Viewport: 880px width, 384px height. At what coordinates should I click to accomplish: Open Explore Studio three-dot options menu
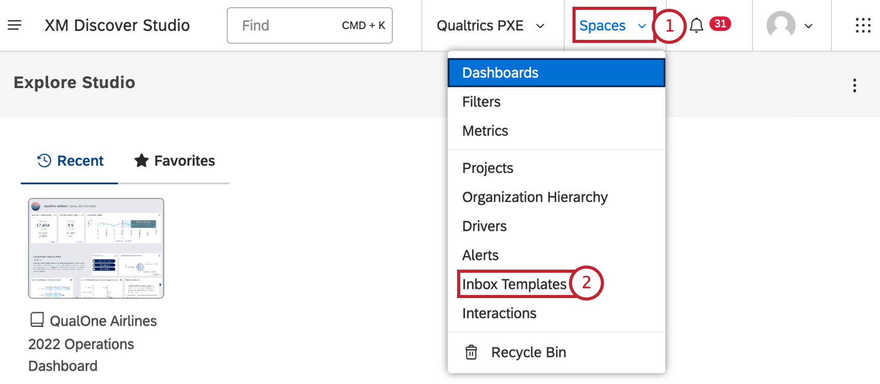(x=854, y=85)
